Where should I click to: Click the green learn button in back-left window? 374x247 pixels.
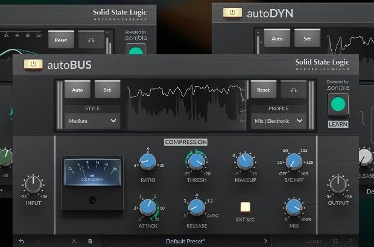[136, 49]
